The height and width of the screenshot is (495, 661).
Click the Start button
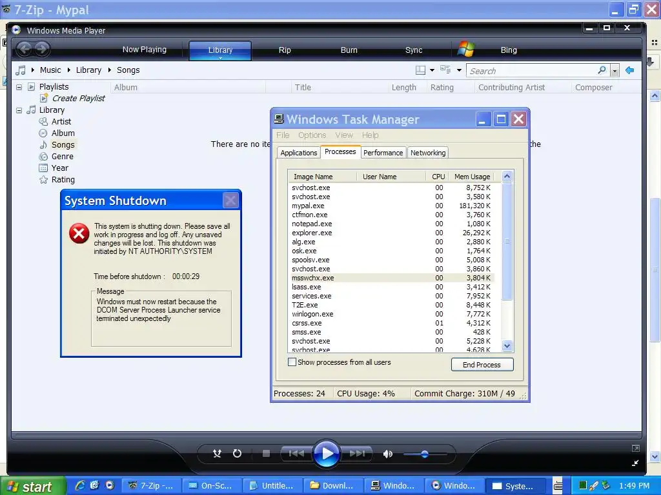(x=32, y=486)
